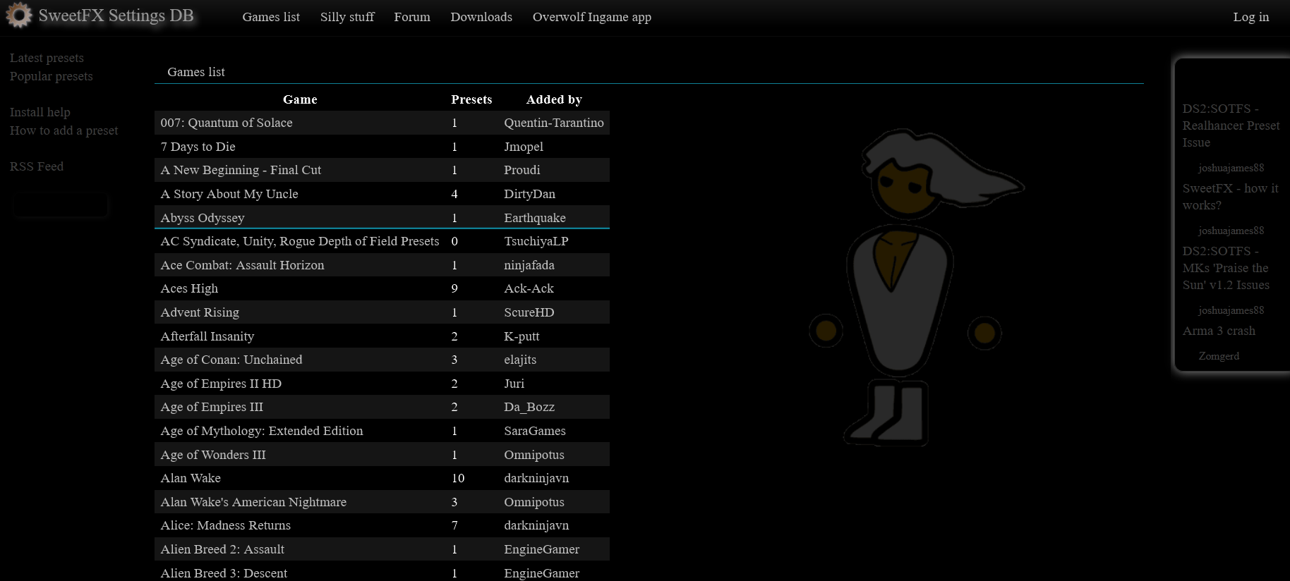Image resolution: width=1290 pixels, height=581 pixels.
Task: Open How to add a preset
Action: [64, 130]
